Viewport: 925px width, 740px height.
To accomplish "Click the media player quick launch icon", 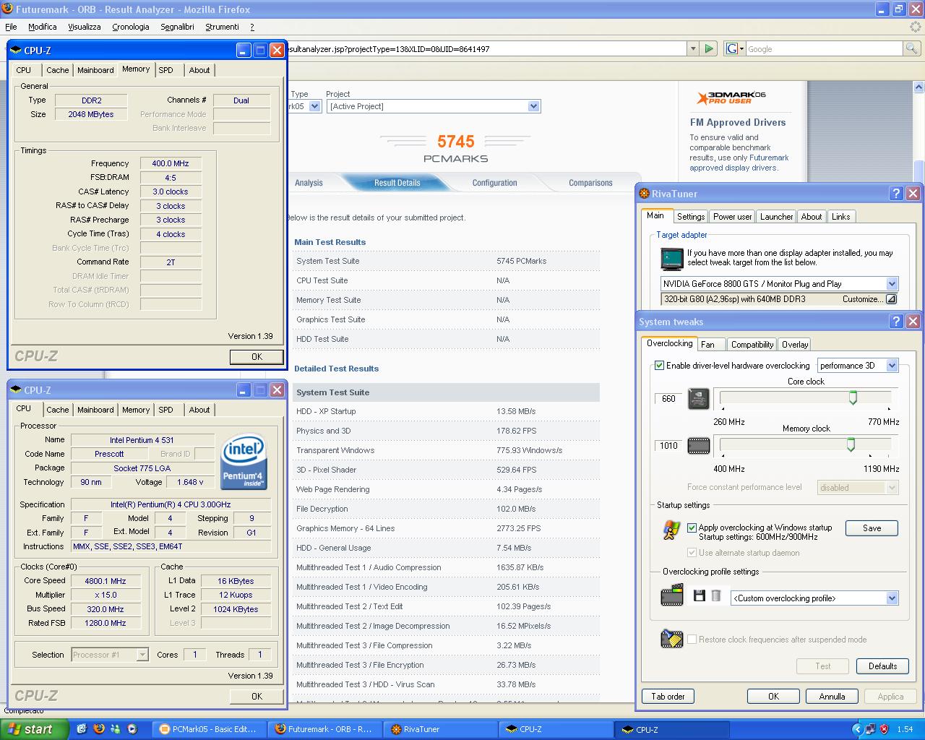I will (132, 729).
